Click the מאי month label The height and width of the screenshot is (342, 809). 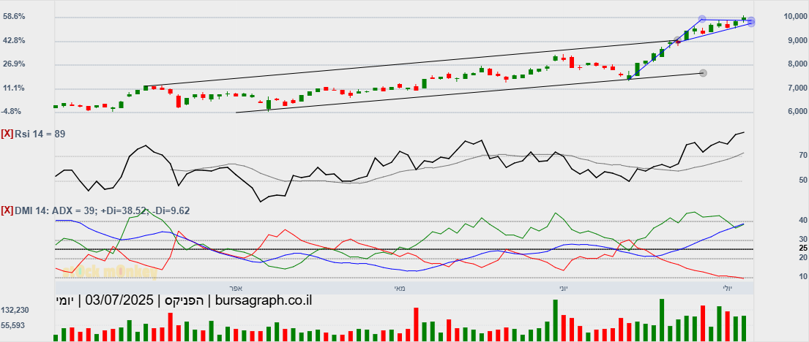[400, 288]
